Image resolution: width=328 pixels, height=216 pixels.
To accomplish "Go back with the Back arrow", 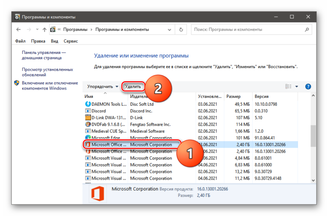I will point(18,30).
